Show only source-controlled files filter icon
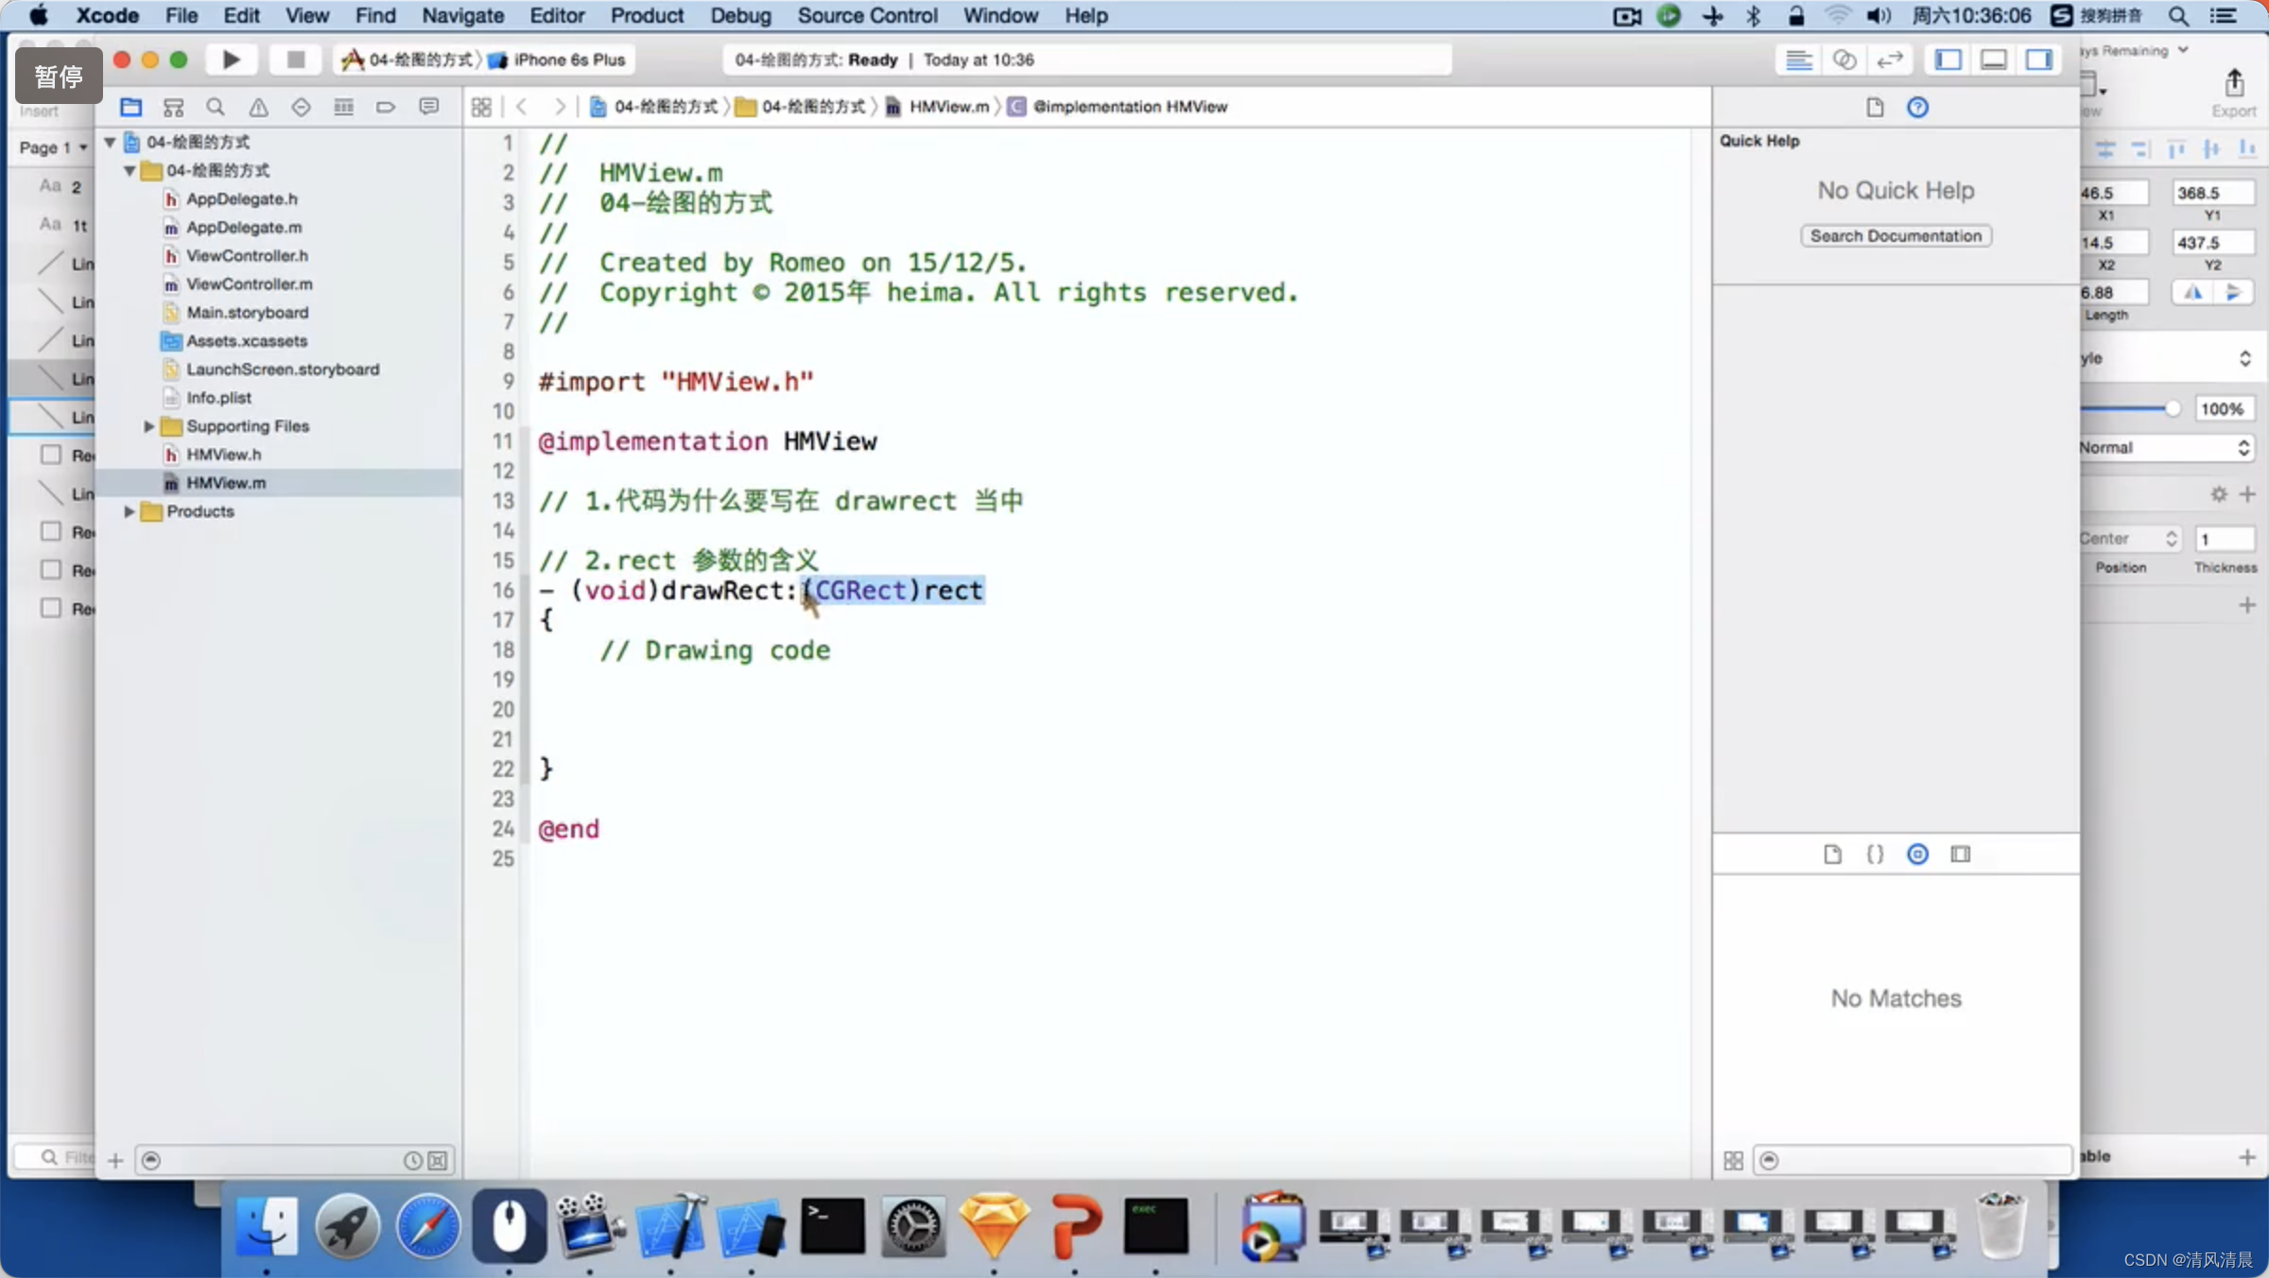The height and width of the screenshot is (1278, 2269). [x=438, y=1160]
